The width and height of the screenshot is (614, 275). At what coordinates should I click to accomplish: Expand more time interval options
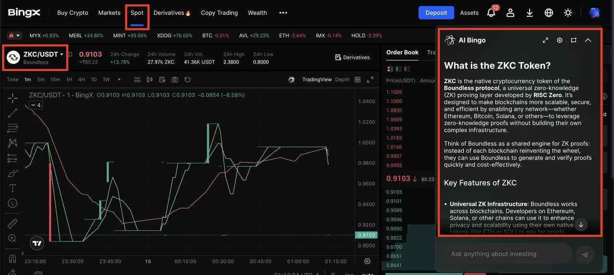coord(119,80)
